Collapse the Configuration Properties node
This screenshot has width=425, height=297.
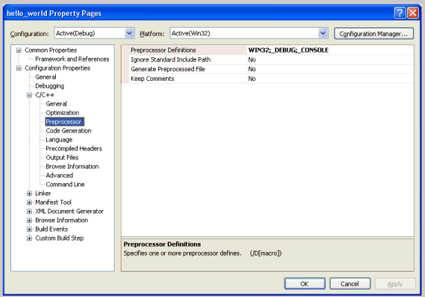pyautogui.click(x=19, y=68)
